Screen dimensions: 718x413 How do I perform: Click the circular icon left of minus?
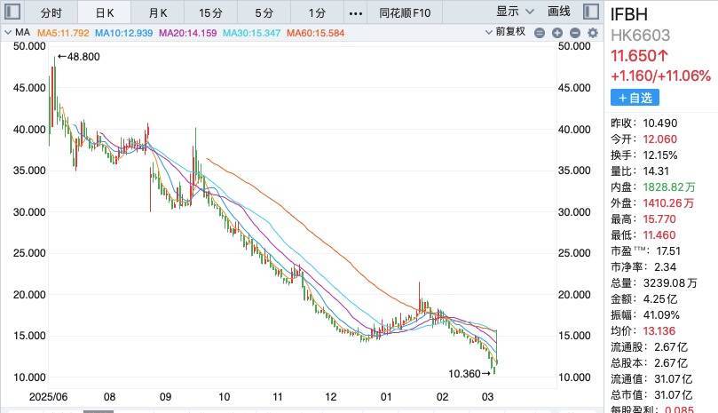[x=541, y=33]
